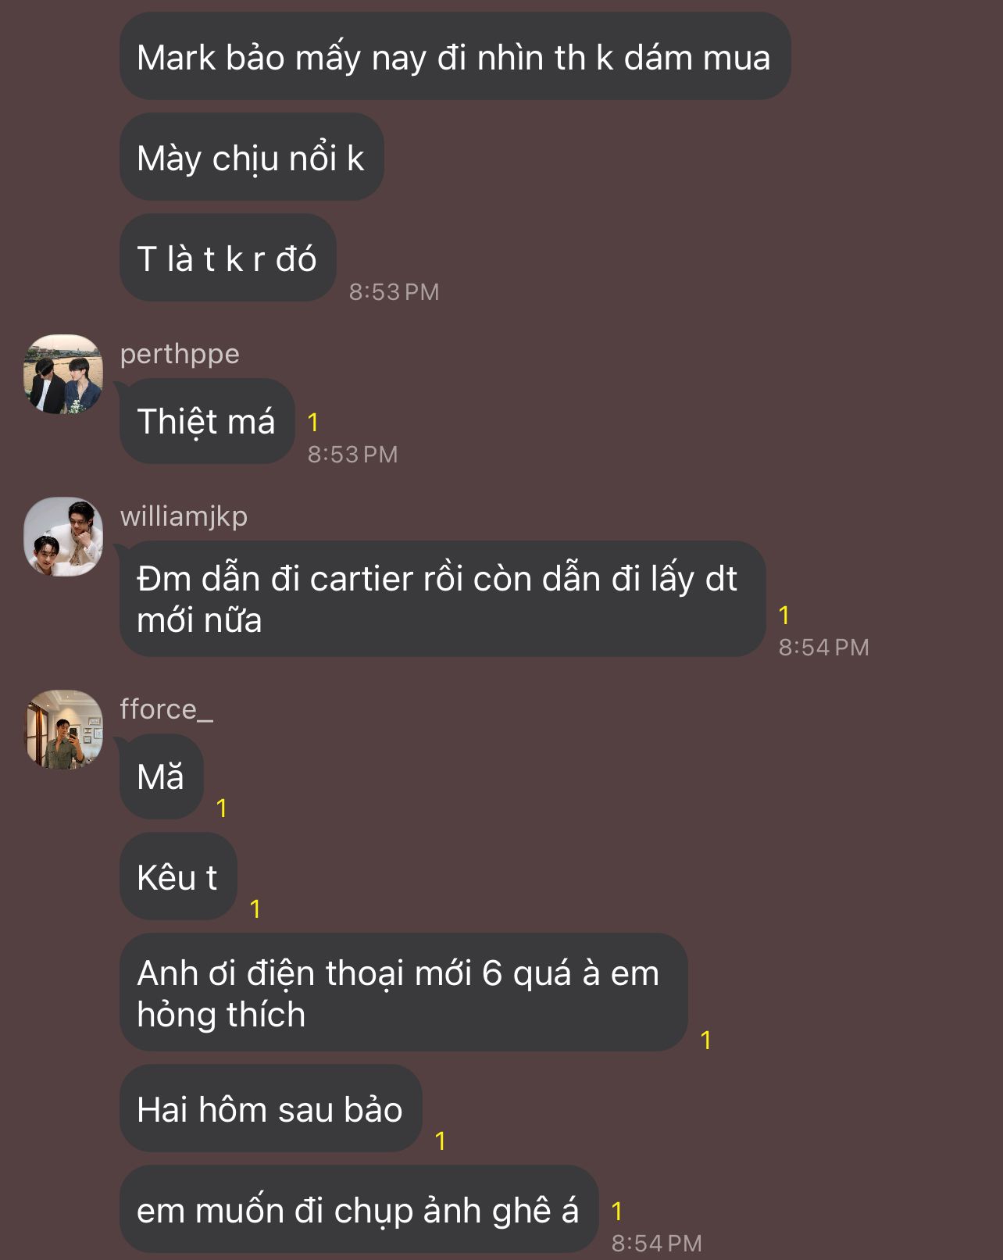
Task: View fforce_'s mirror selfie avatar
Action: click(63, 730)
